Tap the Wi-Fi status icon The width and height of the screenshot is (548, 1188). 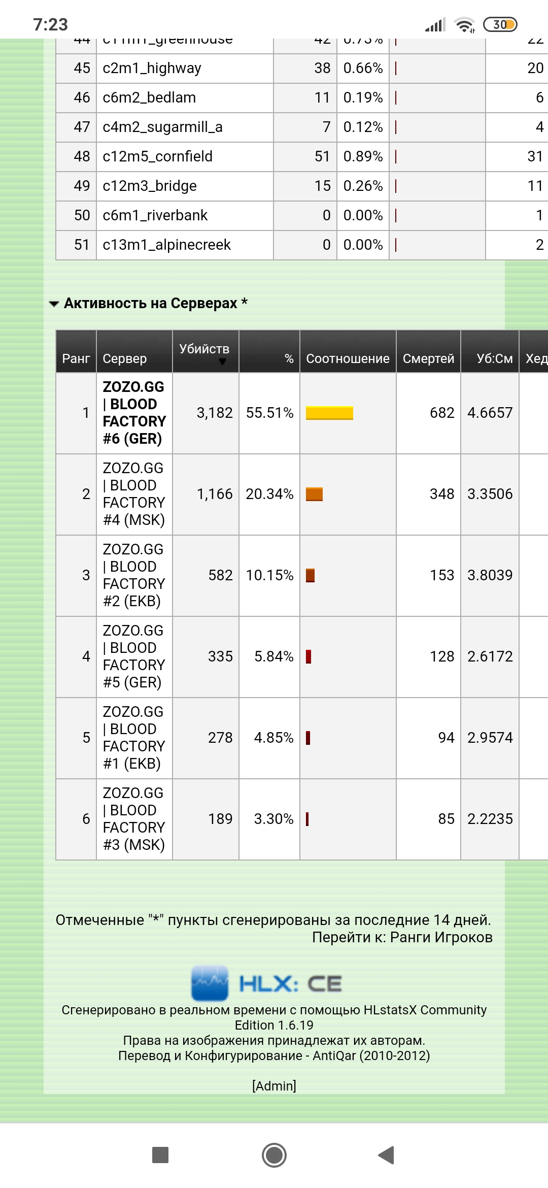464,24
